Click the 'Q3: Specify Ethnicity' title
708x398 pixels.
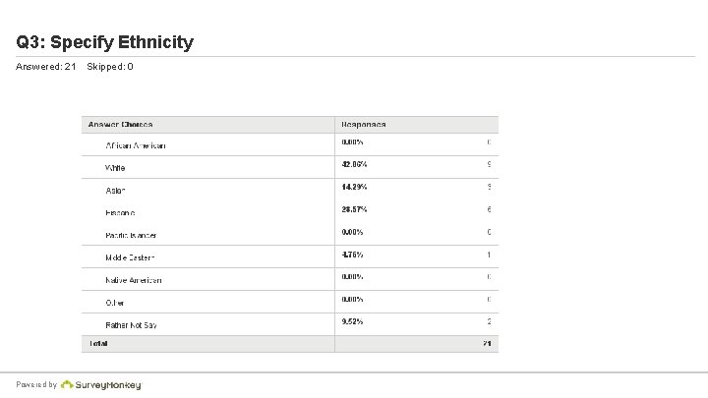pos(105,42)
